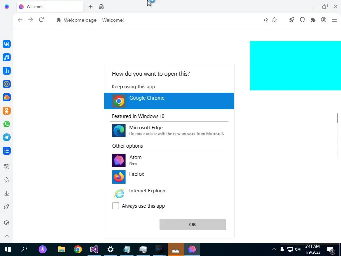The width and height of the screenshot is (341, 256).
Task: Open incognito mode icon beside new tab
Action: pos(101,7)
